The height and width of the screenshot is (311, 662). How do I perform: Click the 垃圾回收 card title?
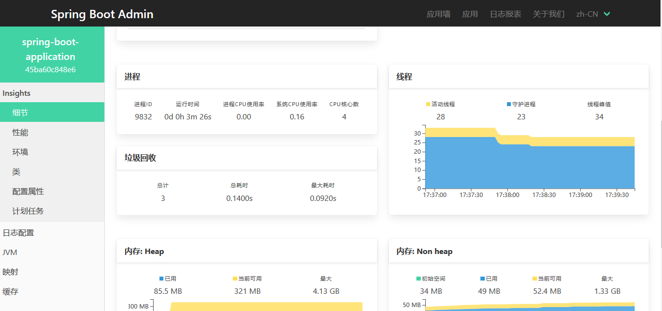(x=140, y=158)
